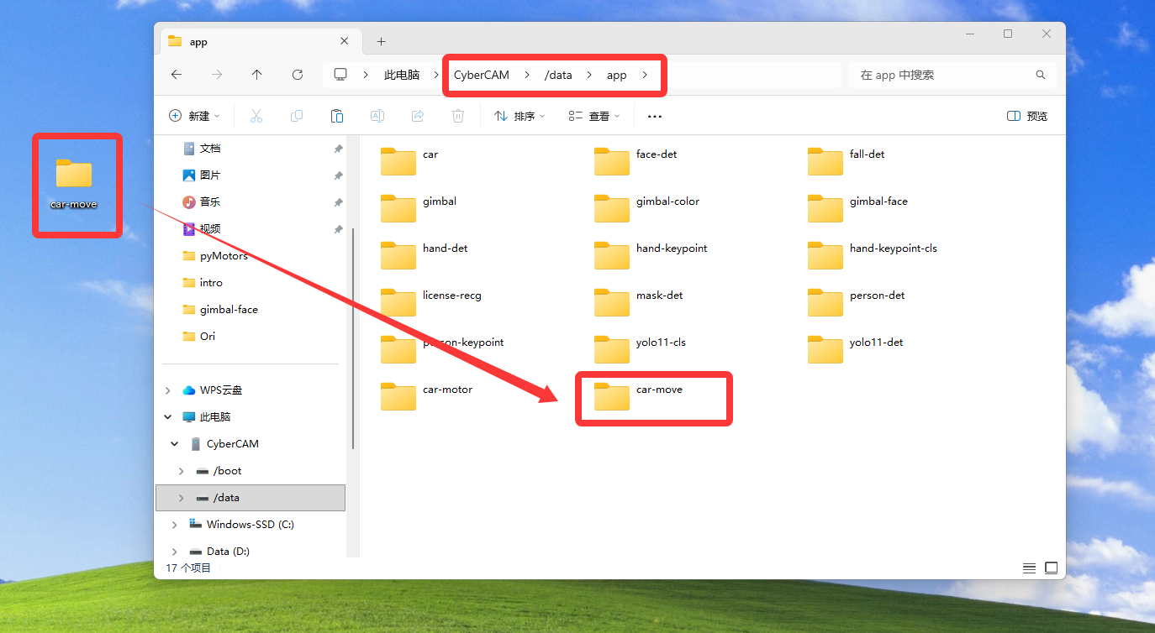The width and height of the screenshot is (1155, 633).
Task: Select the gimbal folder
Action: point(419,207)
